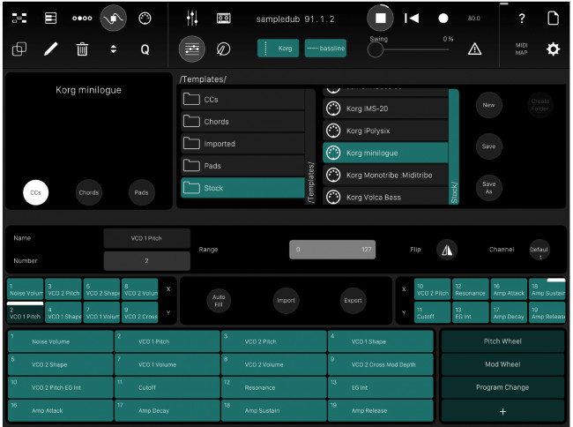Stop playback with the stop button
The height and width of the screenshot is (427, 573).
(381, 18)
